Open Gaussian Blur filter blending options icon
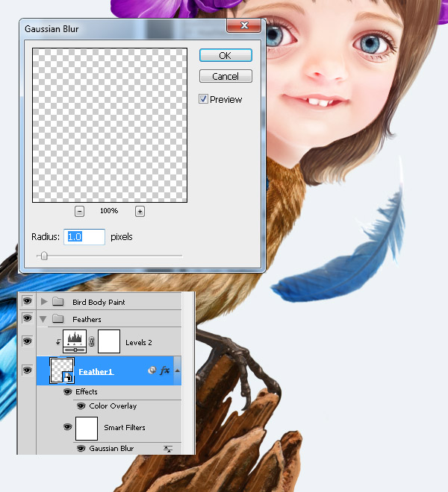448x492 pixels. tap(168, 449)
